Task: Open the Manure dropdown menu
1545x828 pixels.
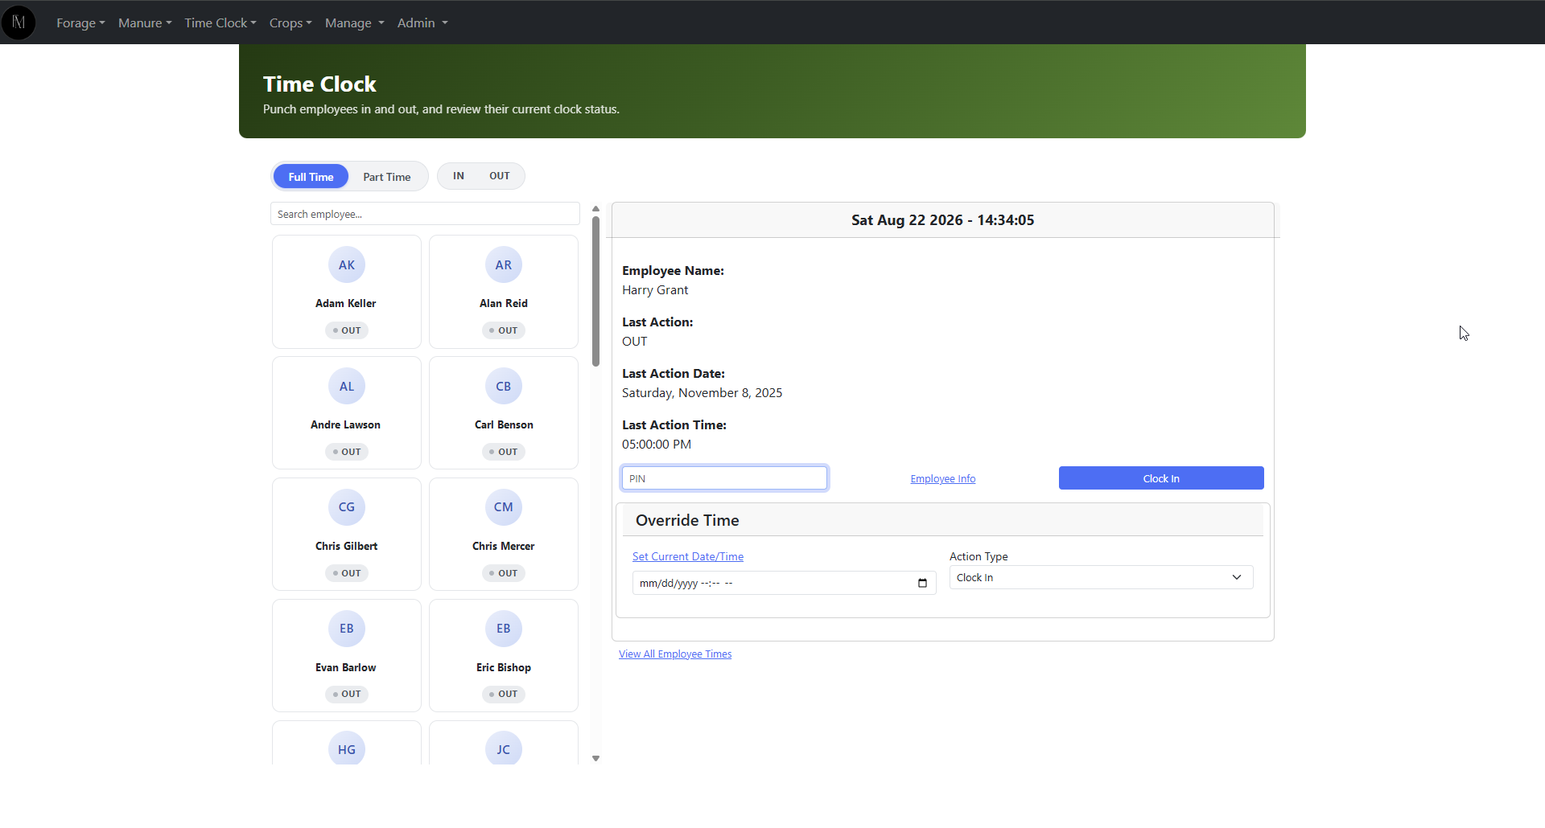Action: (145, 23)
